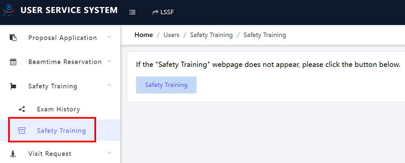Viewport: 405px width, 163px height.
Task: Click the Safety Training archive box icon
Action: pyautogui.click(x=22, y=131)
